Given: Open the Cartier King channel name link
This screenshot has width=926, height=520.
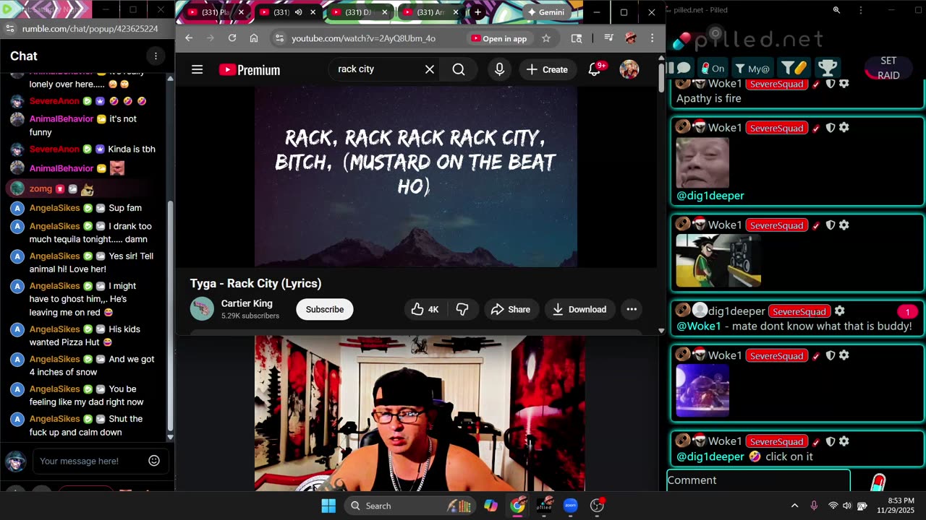Looking at the screenshot, I should [x=247, y=303].
